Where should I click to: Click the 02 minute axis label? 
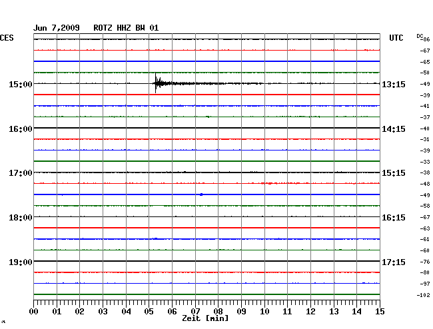point(79,312)
